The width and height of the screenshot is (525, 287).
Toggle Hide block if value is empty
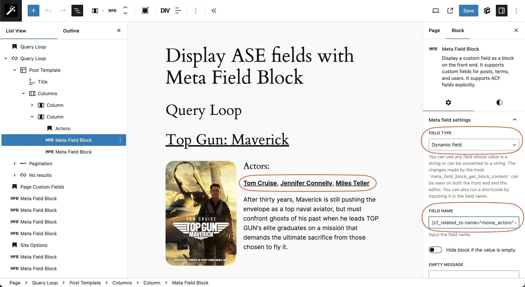435,250
